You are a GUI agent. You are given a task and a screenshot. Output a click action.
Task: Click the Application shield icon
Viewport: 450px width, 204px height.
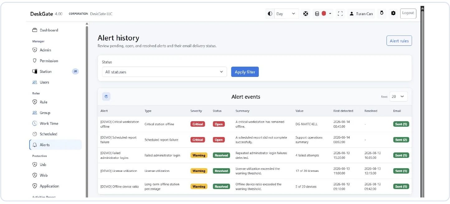[35, 186]
